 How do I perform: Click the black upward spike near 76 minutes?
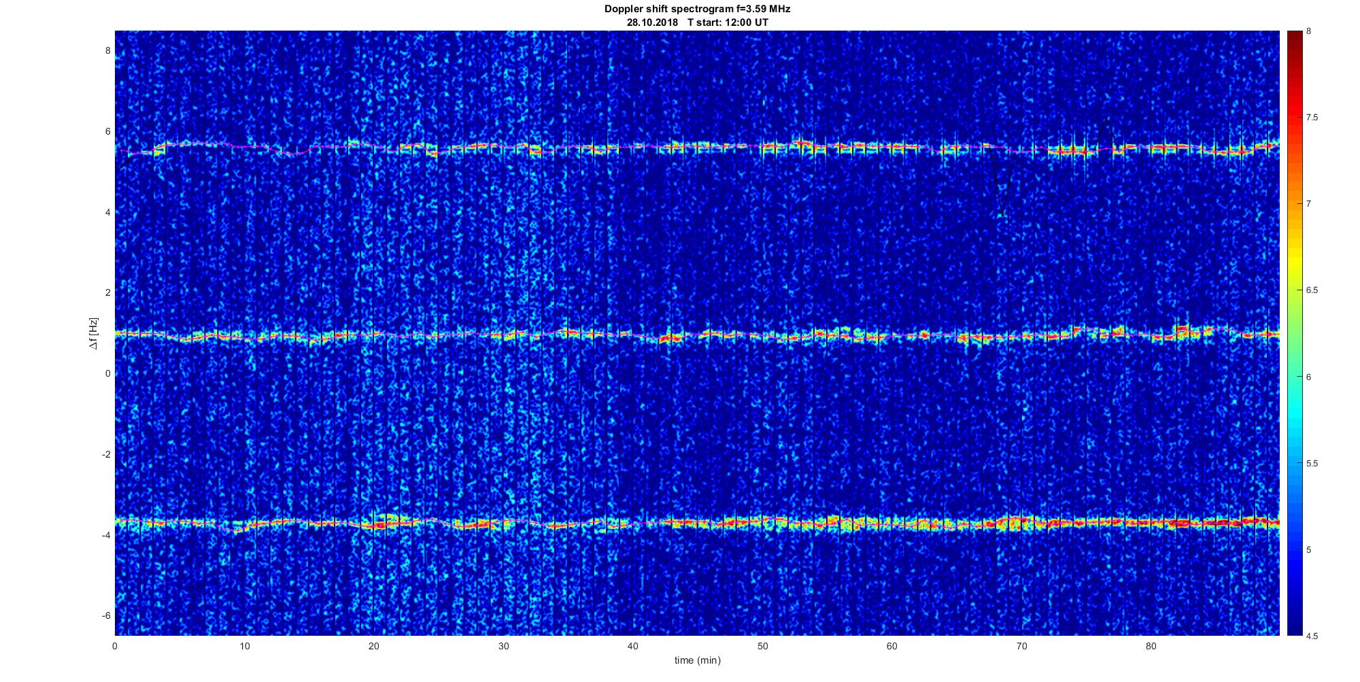click(1106, 133)
